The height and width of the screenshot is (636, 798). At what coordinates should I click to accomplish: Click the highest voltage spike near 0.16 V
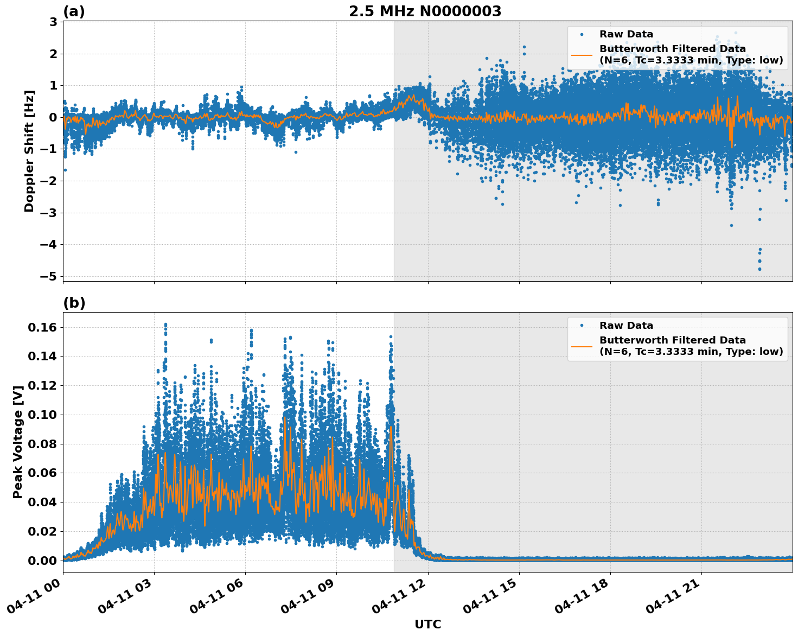coord(165,323)
